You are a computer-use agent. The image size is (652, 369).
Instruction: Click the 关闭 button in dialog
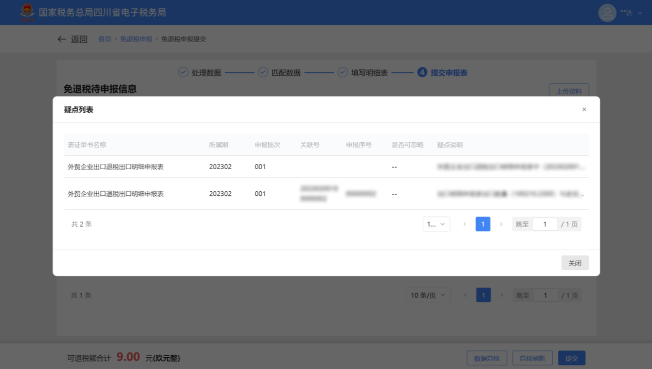coord(574,263)
